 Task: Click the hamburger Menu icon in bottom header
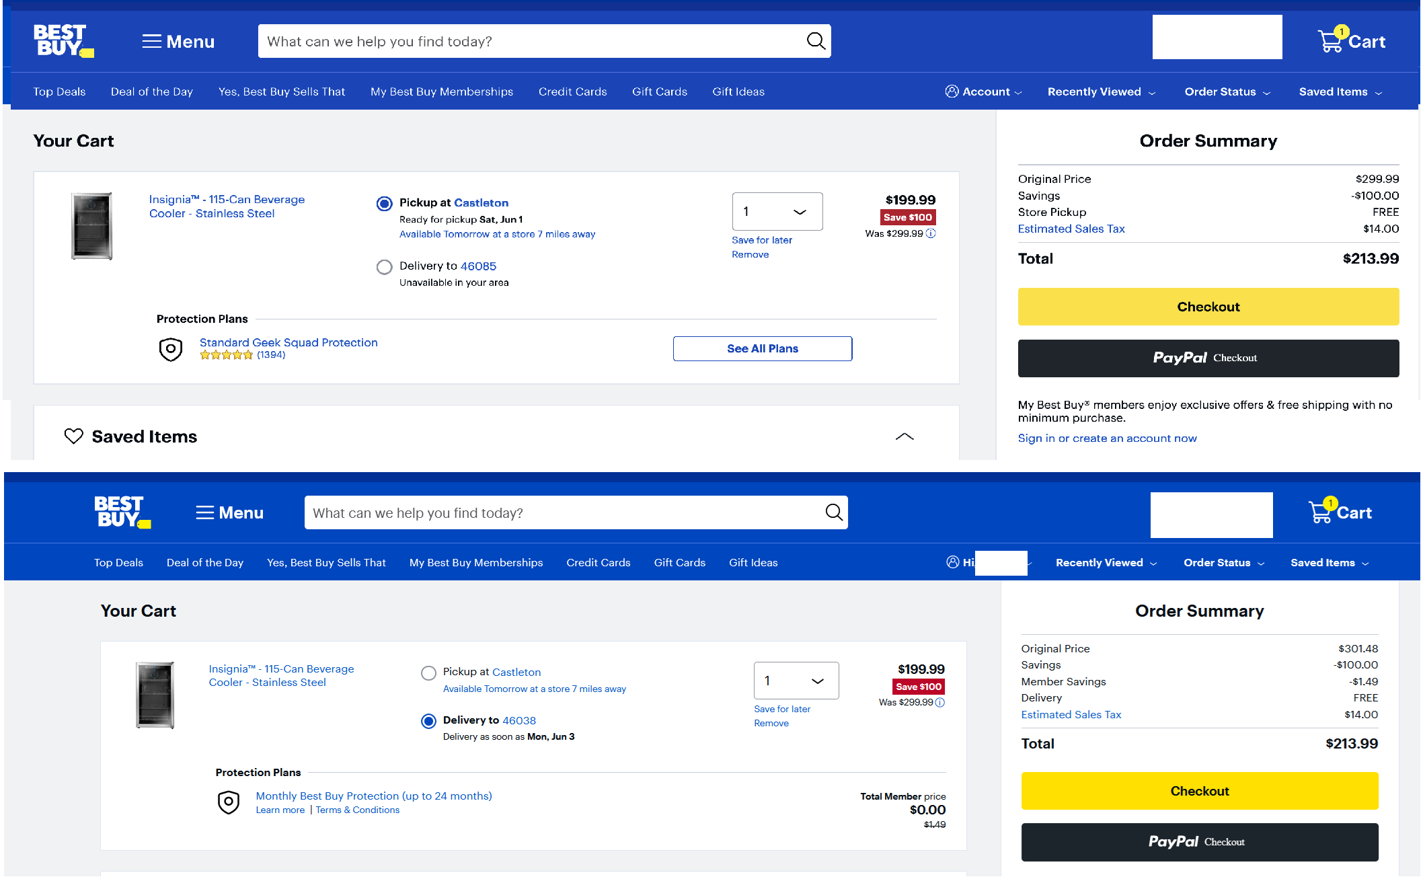tap(205, 513)
